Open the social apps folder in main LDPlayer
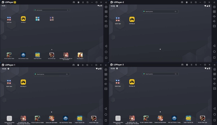 point(38,19)
